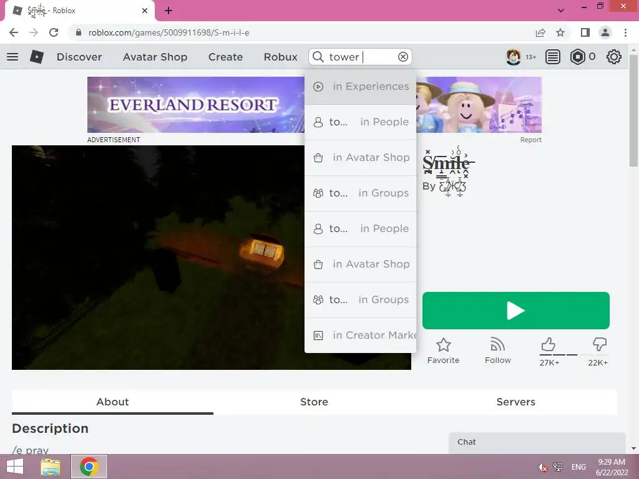
Task: Dislike the game with thumbs down
Action: 600,344
